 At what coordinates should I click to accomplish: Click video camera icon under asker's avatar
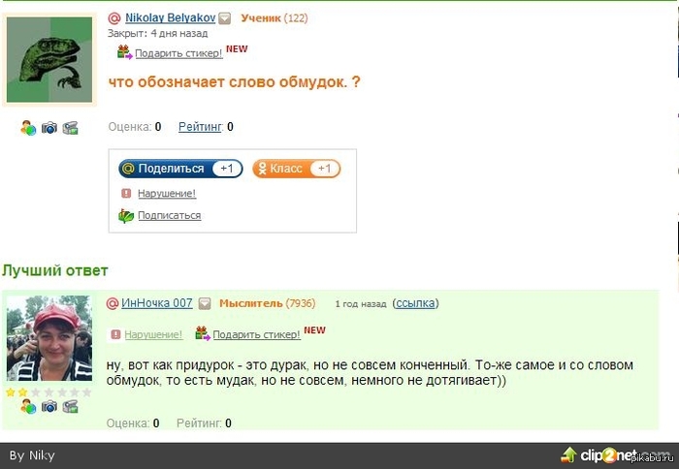coord(70,128)
